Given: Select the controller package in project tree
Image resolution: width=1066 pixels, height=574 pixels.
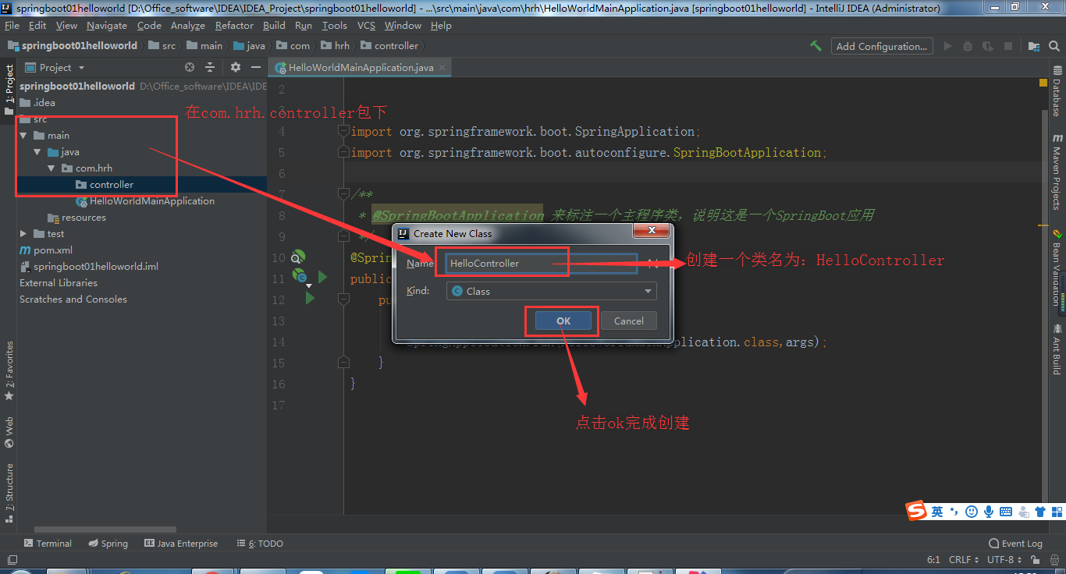Looking at the screenshot, I should 112,185.
